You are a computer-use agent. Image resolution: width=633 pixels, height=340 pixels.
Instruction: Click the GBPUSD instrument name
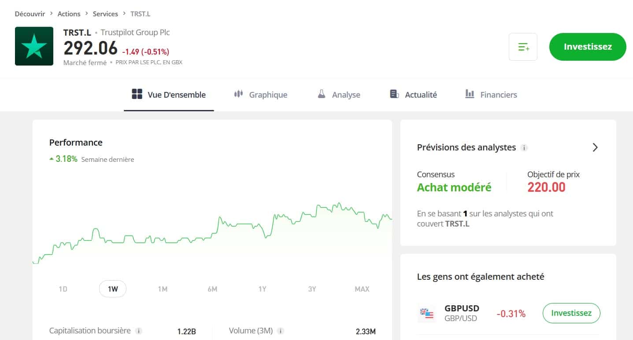[x=462, y=308]
